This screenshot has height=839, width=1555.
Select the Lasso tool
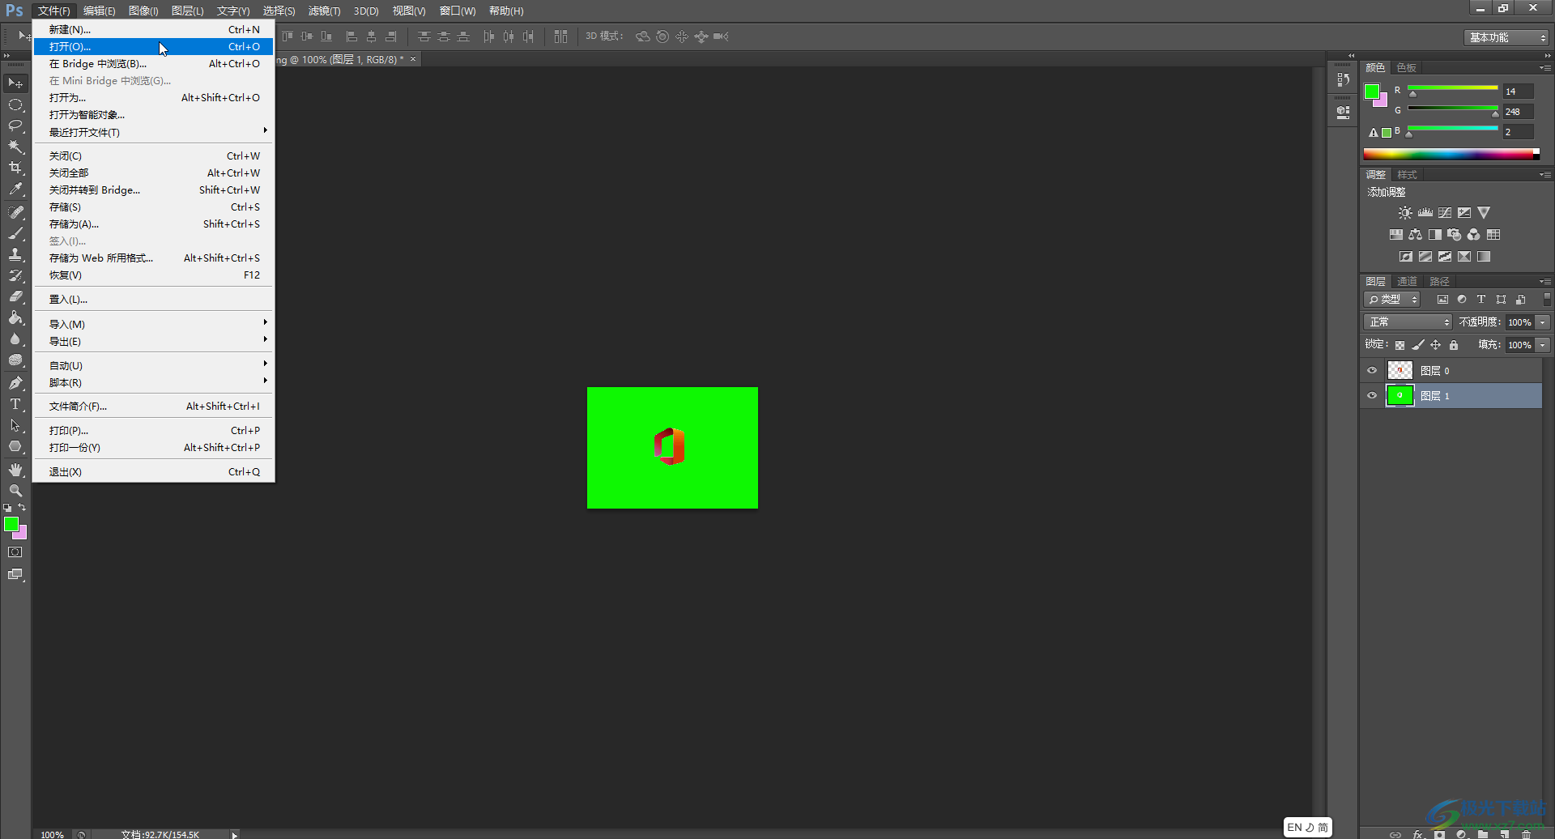[x=15, y=126]
